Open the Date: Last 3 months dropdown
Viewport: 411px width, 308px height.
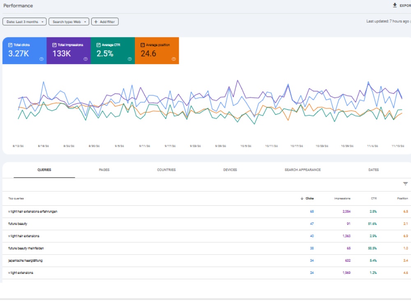click(25, 22)
